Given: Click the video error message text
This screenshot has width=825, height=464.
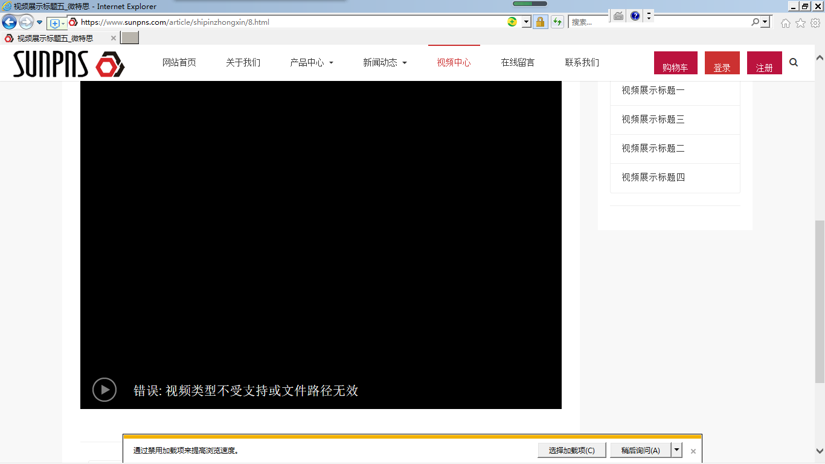Looking at the screenshot, I should pyautogui.click(x=246, y=390).
